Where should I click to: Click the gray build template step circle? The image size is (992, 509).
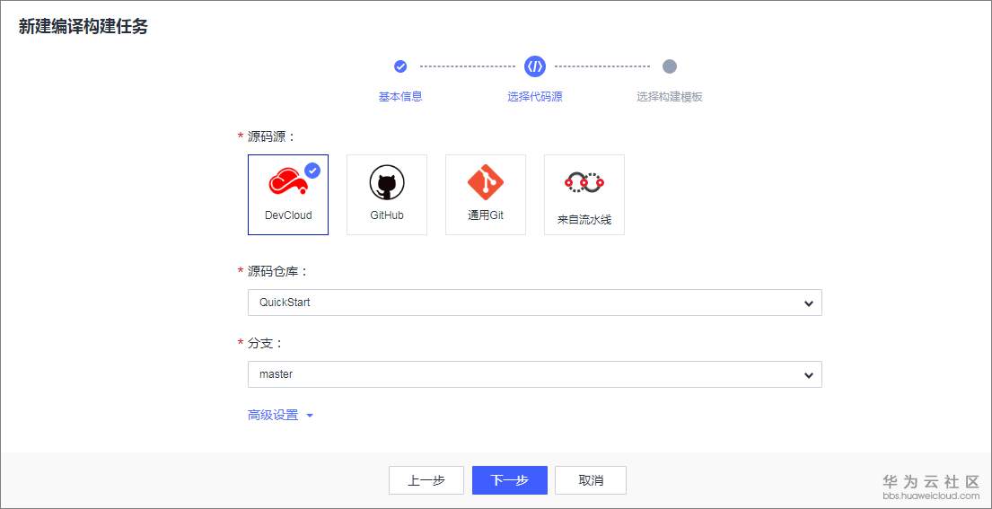coord(670,66)
